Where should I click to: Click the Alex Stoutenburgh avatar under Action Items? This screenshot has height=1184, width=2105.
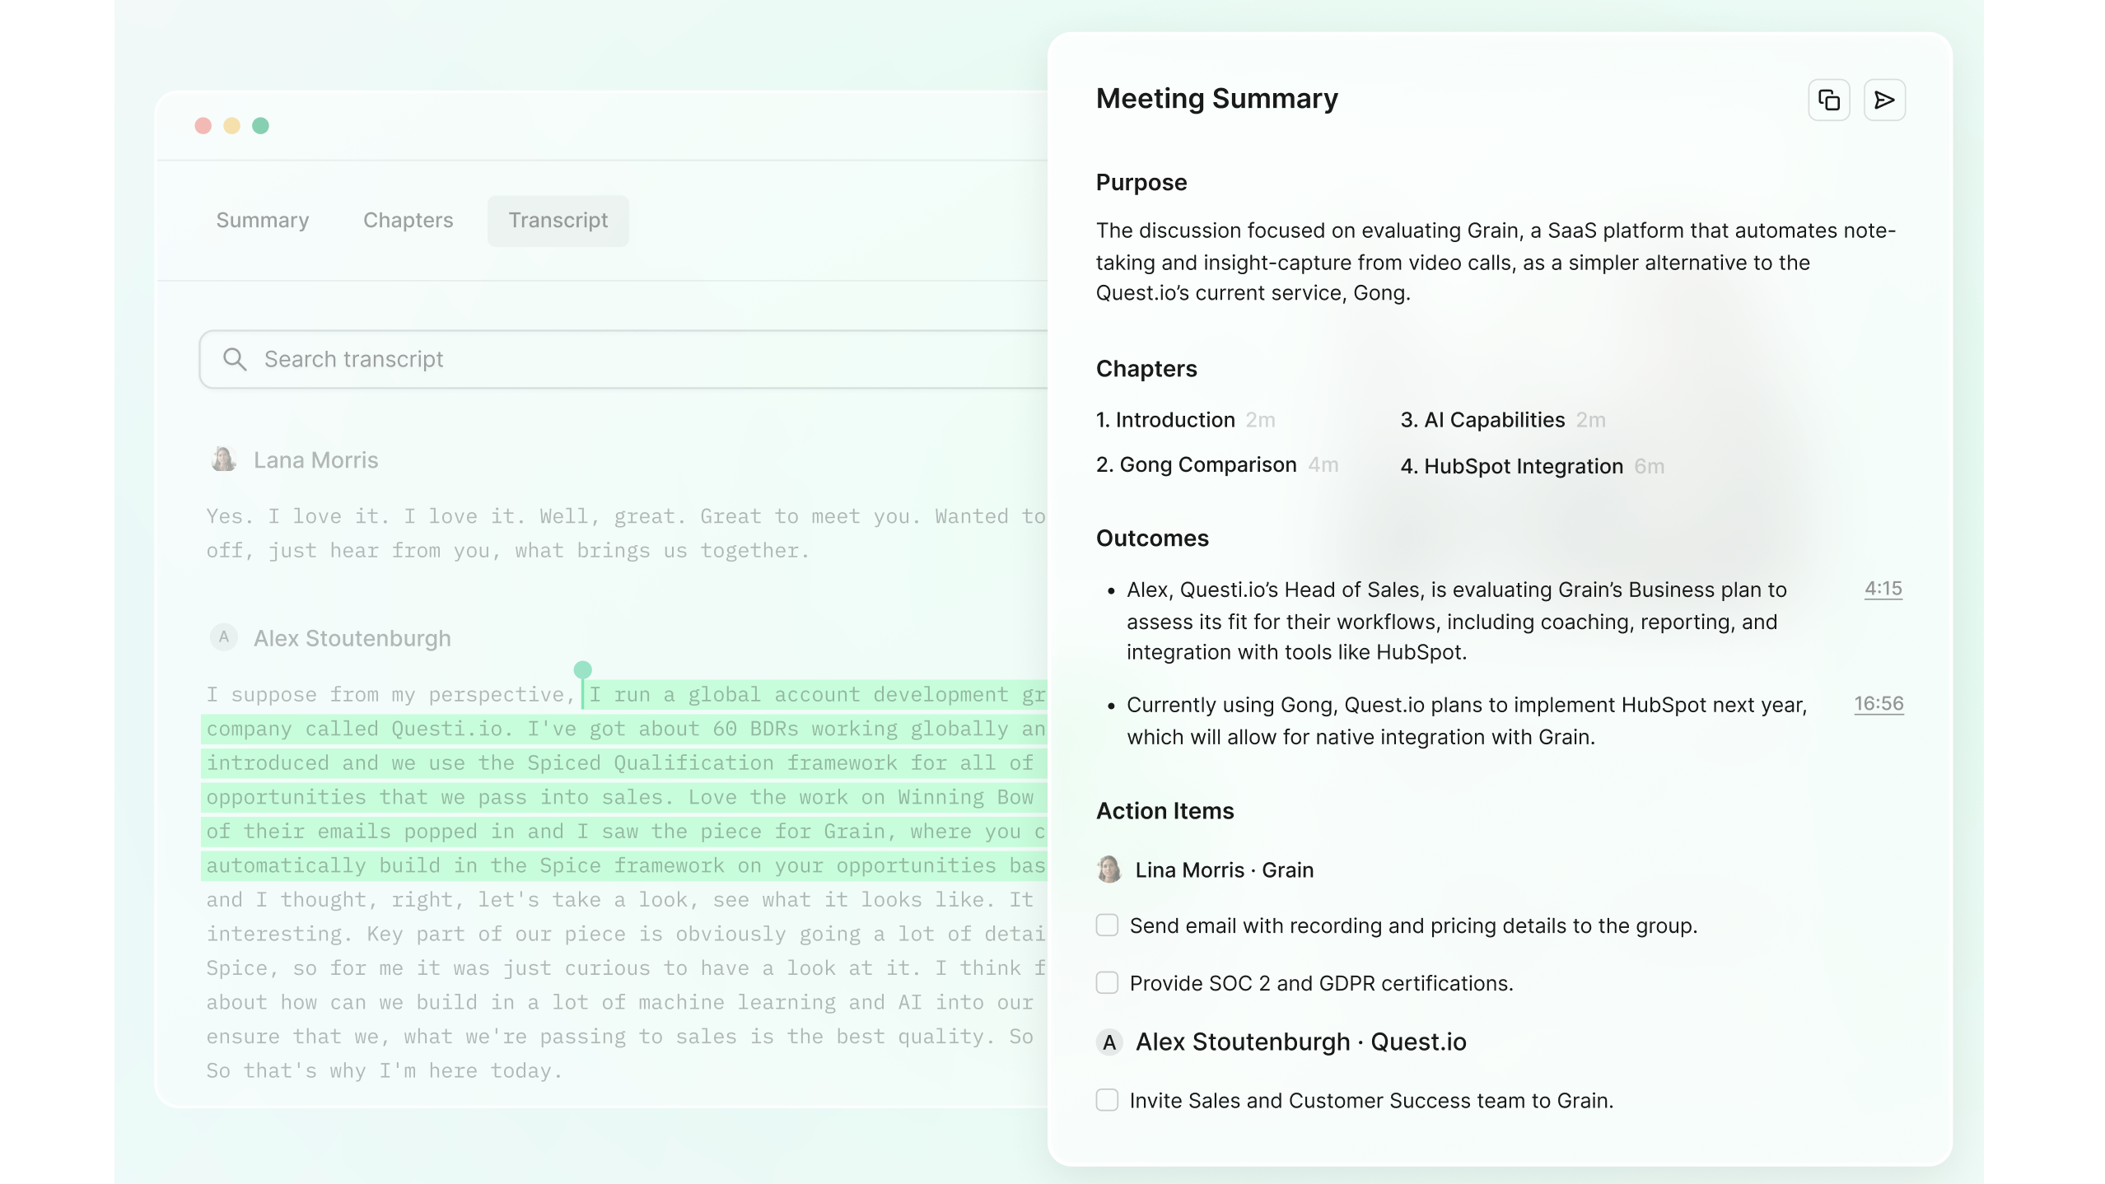coord(1109,1042)
